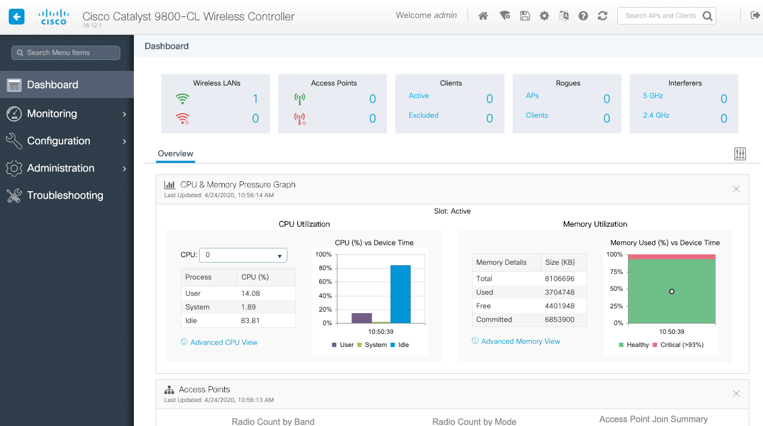Collapse sidebar using the back arrow button

[17, 16]
